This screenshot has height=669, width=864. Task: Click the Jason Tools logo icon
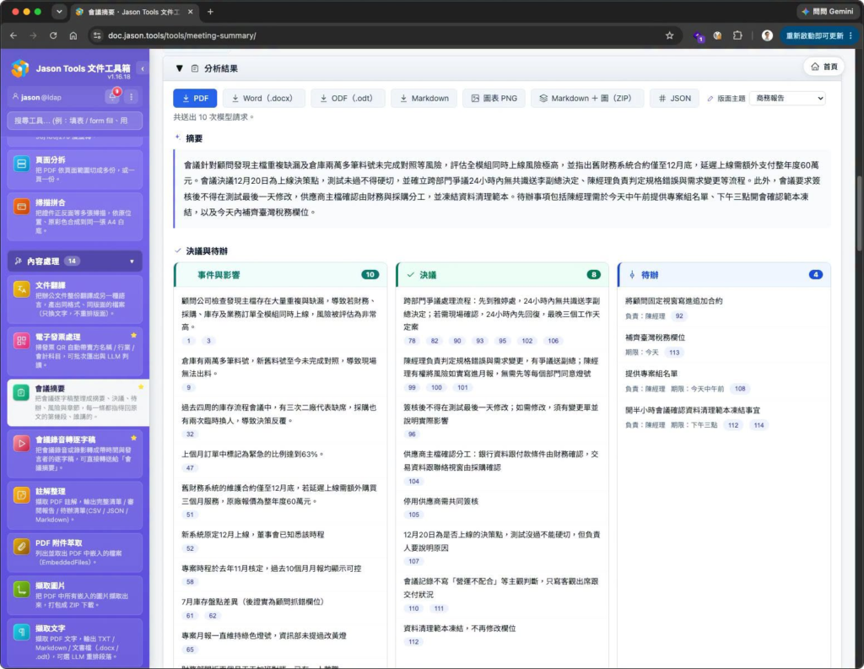pyautogui.click(x=20, y=68)
